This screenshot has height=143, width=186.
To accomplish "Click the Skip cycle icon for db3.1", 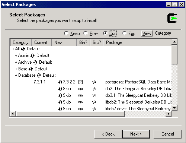I will [60, 95].
